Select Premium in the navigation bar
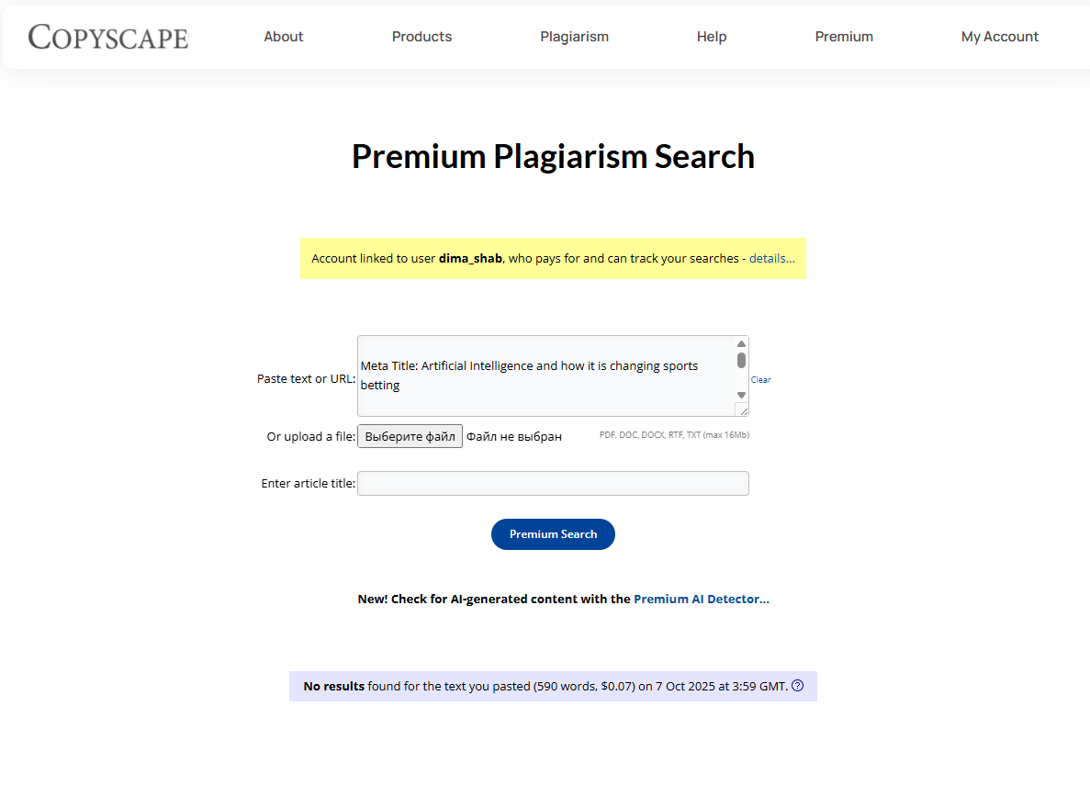This screenshot has width=1090, height=785. [x=844, y=37]
